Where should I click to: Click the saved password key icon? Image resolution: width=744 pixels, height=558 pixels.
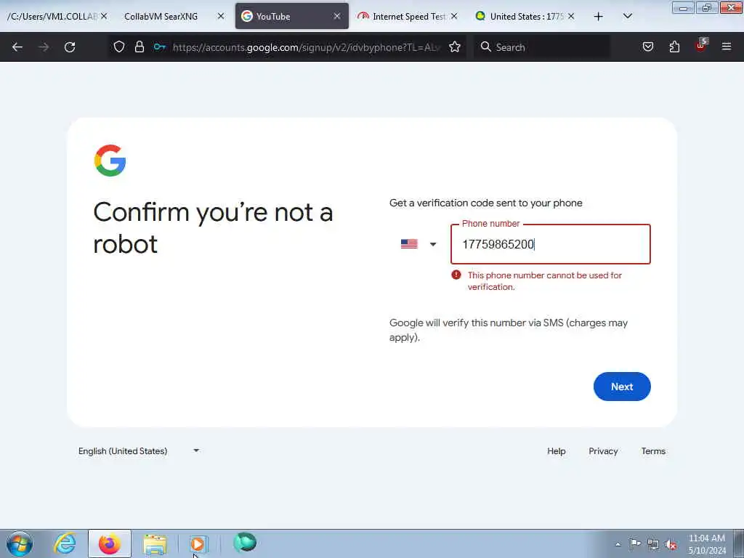coord(159,46)
